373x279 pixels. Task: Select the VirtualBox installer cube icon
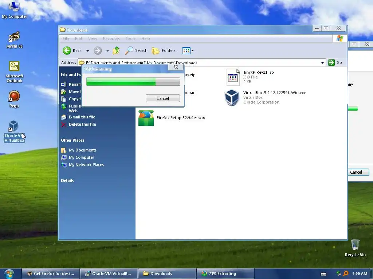(232, 97)
